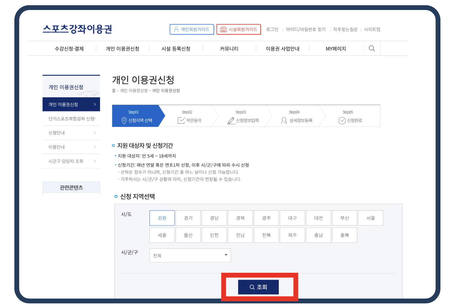Open the 개인 이용권신청 top menu
The image size is (462, 308).
click(x=122, y=49)
